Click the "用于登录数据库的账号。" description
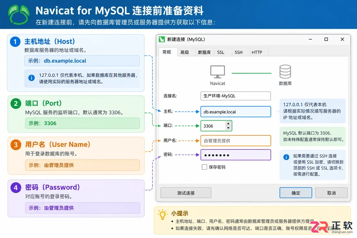The height and width of the screenshot is (238, 357). 52,154
